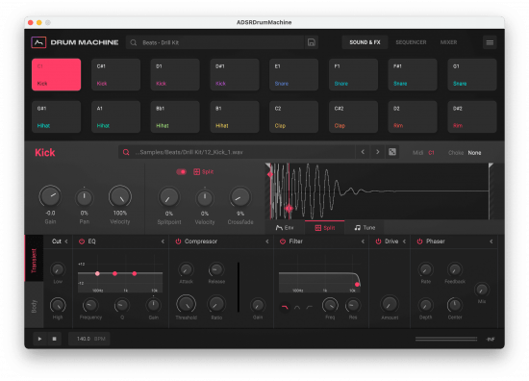Select the C#2 Clap pad
529x381 pixels.
point(353,116)
